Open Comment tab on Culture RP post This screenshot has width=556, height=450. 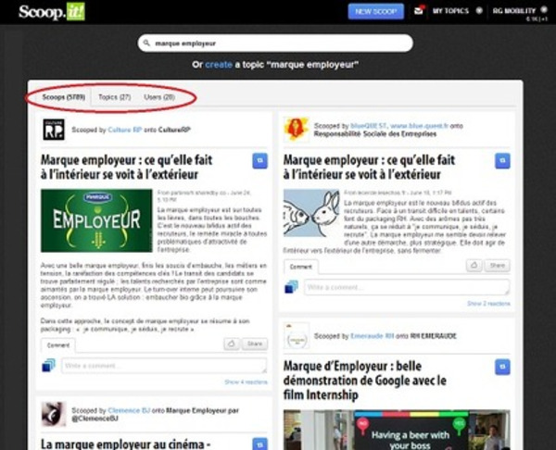pos(58,345)
